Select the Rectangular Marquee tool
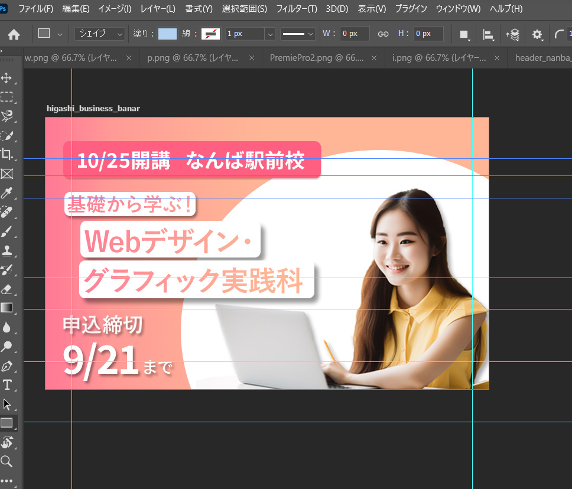The width and height of the screenshot is (572, 489). [x=6, y=97]
